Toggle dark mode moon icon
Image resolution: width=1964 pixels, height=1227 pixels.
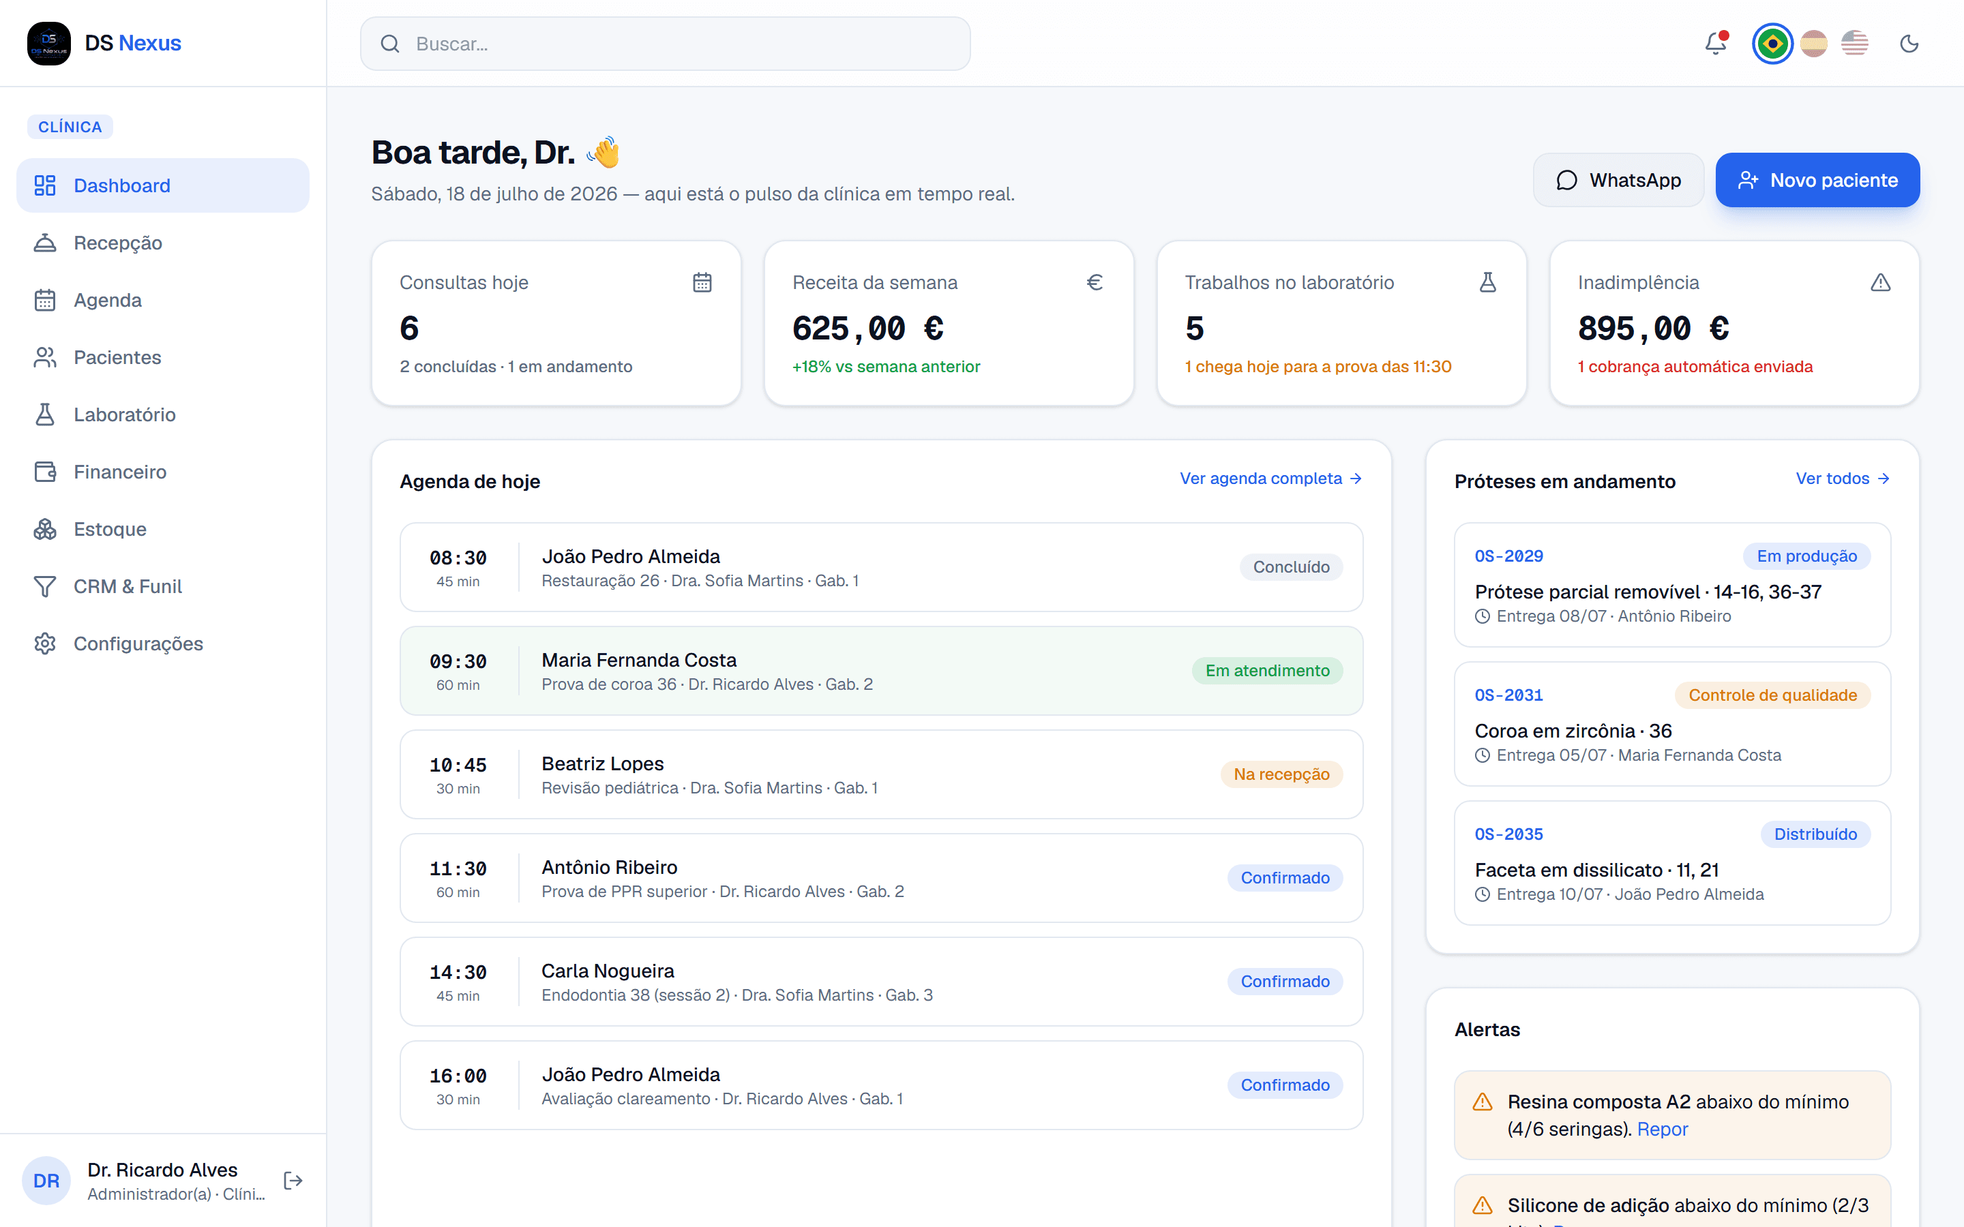pos(1909,43)
